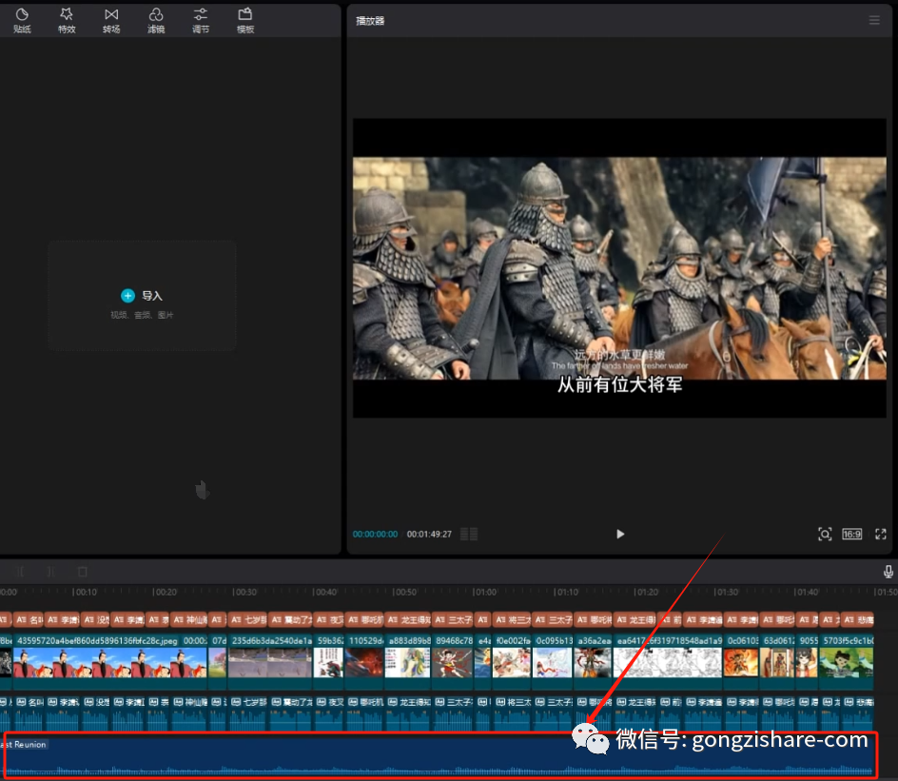Select the 0c095b13 image clip
898x781 pixels.
553,661
